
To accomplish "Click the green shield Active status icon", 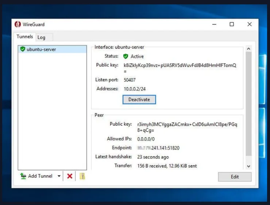I will coord(126,56).
